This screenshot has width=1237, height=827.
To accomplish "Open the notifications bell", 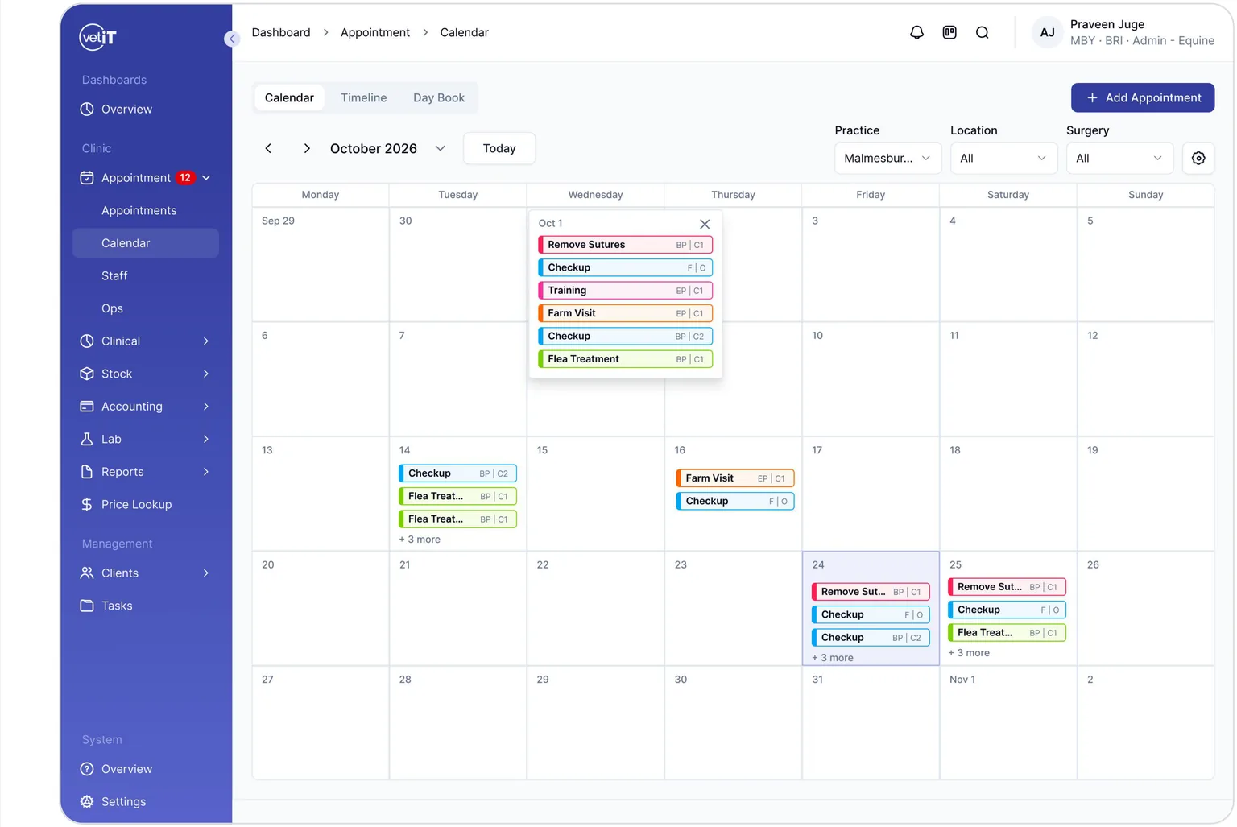I will click(x=916, y=32).
